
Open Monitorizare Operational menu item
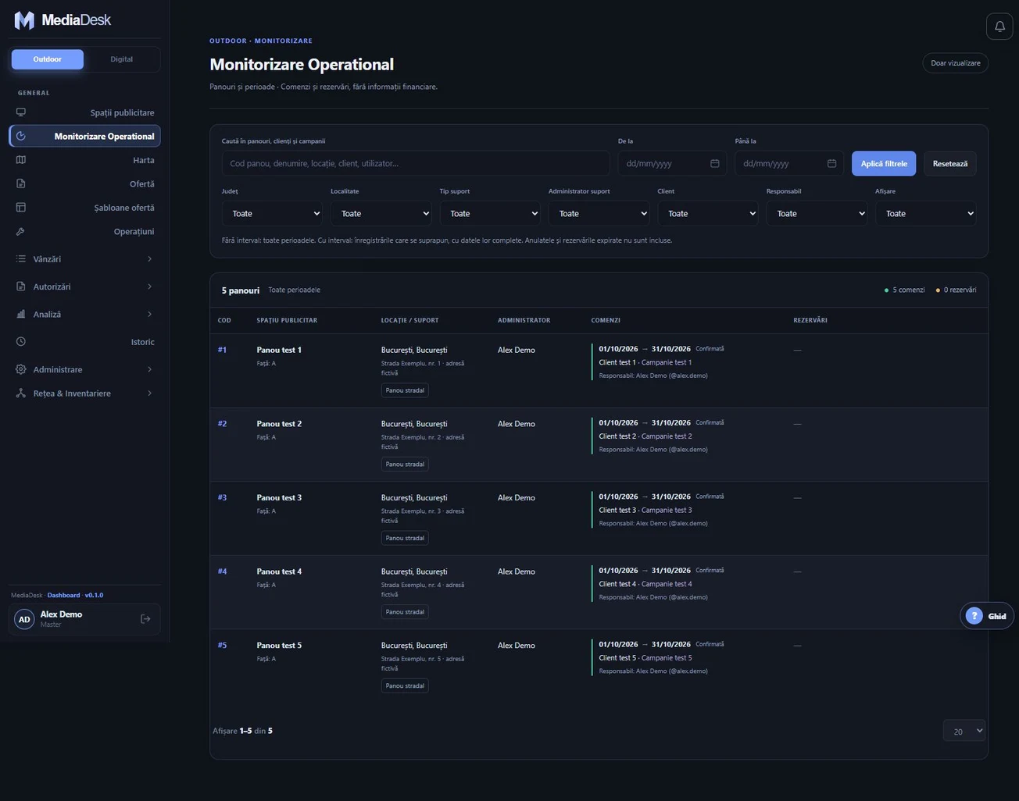click(84, 136)
